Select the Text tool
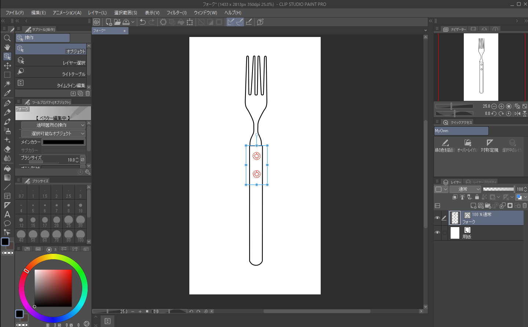Image resolution: width=528 pixels, height=327 pixels. (7, 214)
